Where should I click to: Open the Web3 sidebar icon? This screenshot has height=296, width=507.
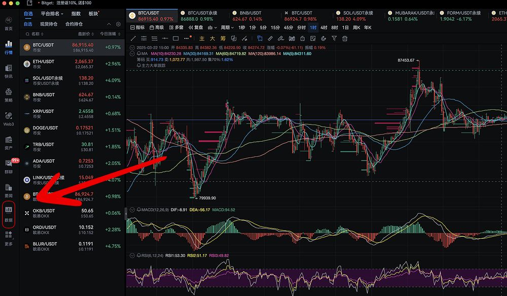9,117
